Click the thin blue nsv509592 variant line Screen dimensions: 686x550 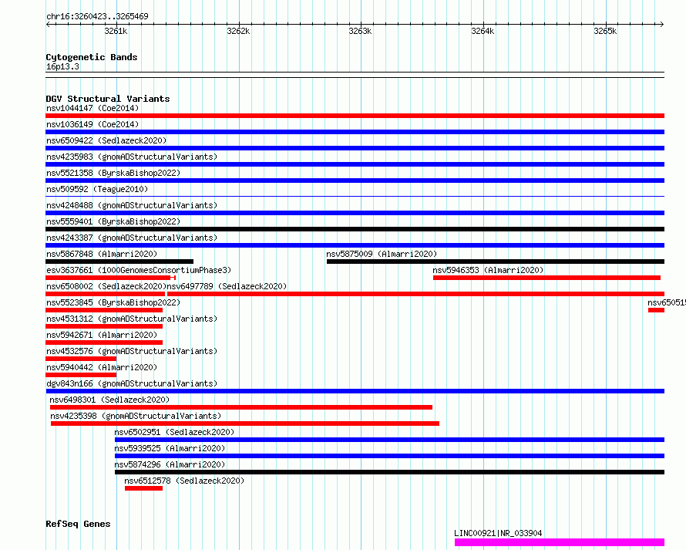tap(355, 196)
